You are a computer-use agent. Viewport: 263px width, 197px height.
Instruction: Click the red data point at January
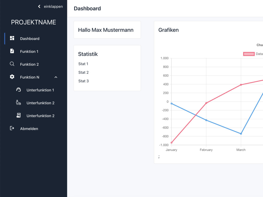coord(171,143)
